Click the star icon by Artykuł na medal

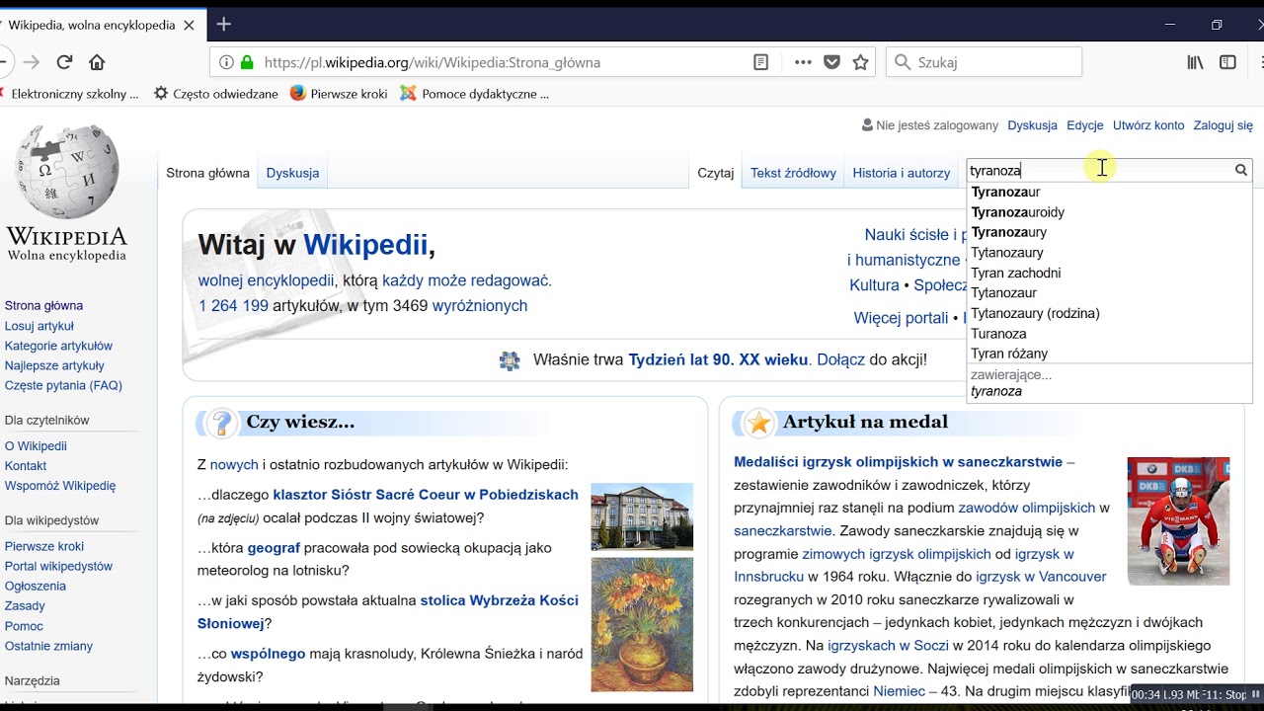pyautogui.click(x=758, y=423)
